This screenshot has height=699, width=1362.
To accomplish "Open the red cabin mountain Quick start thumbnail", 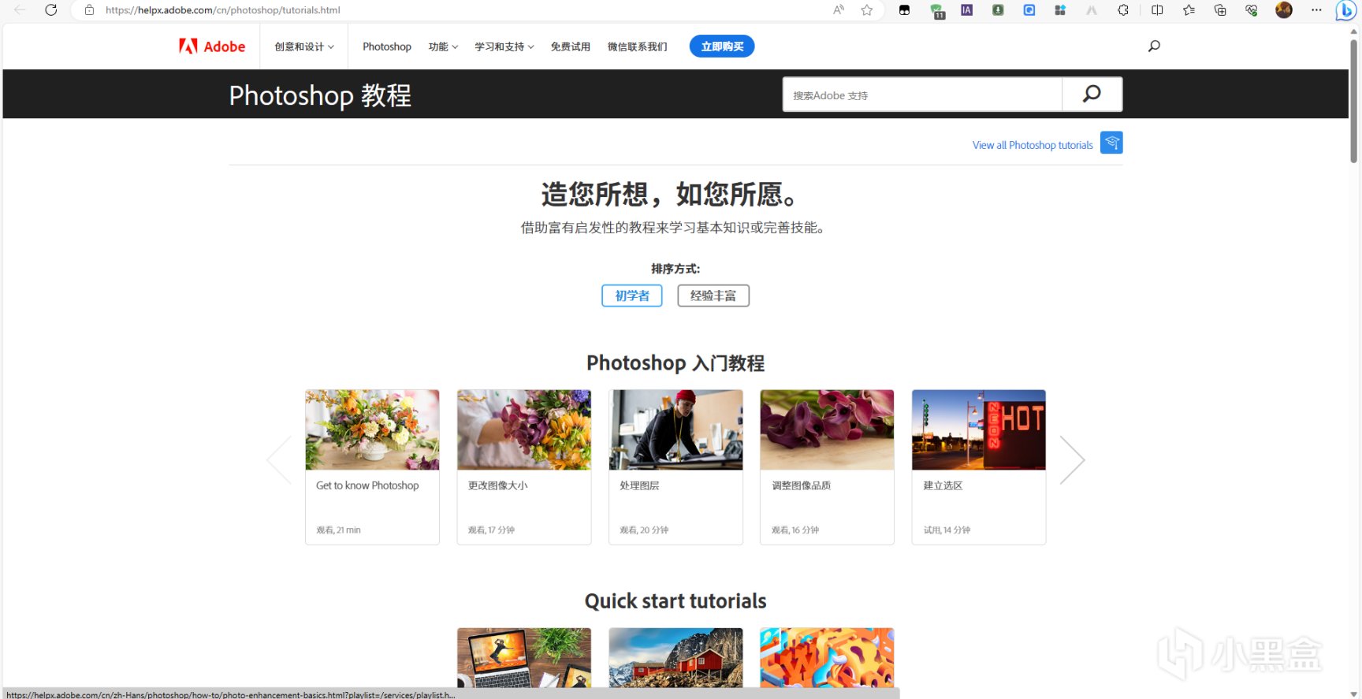I will [675, 657].
